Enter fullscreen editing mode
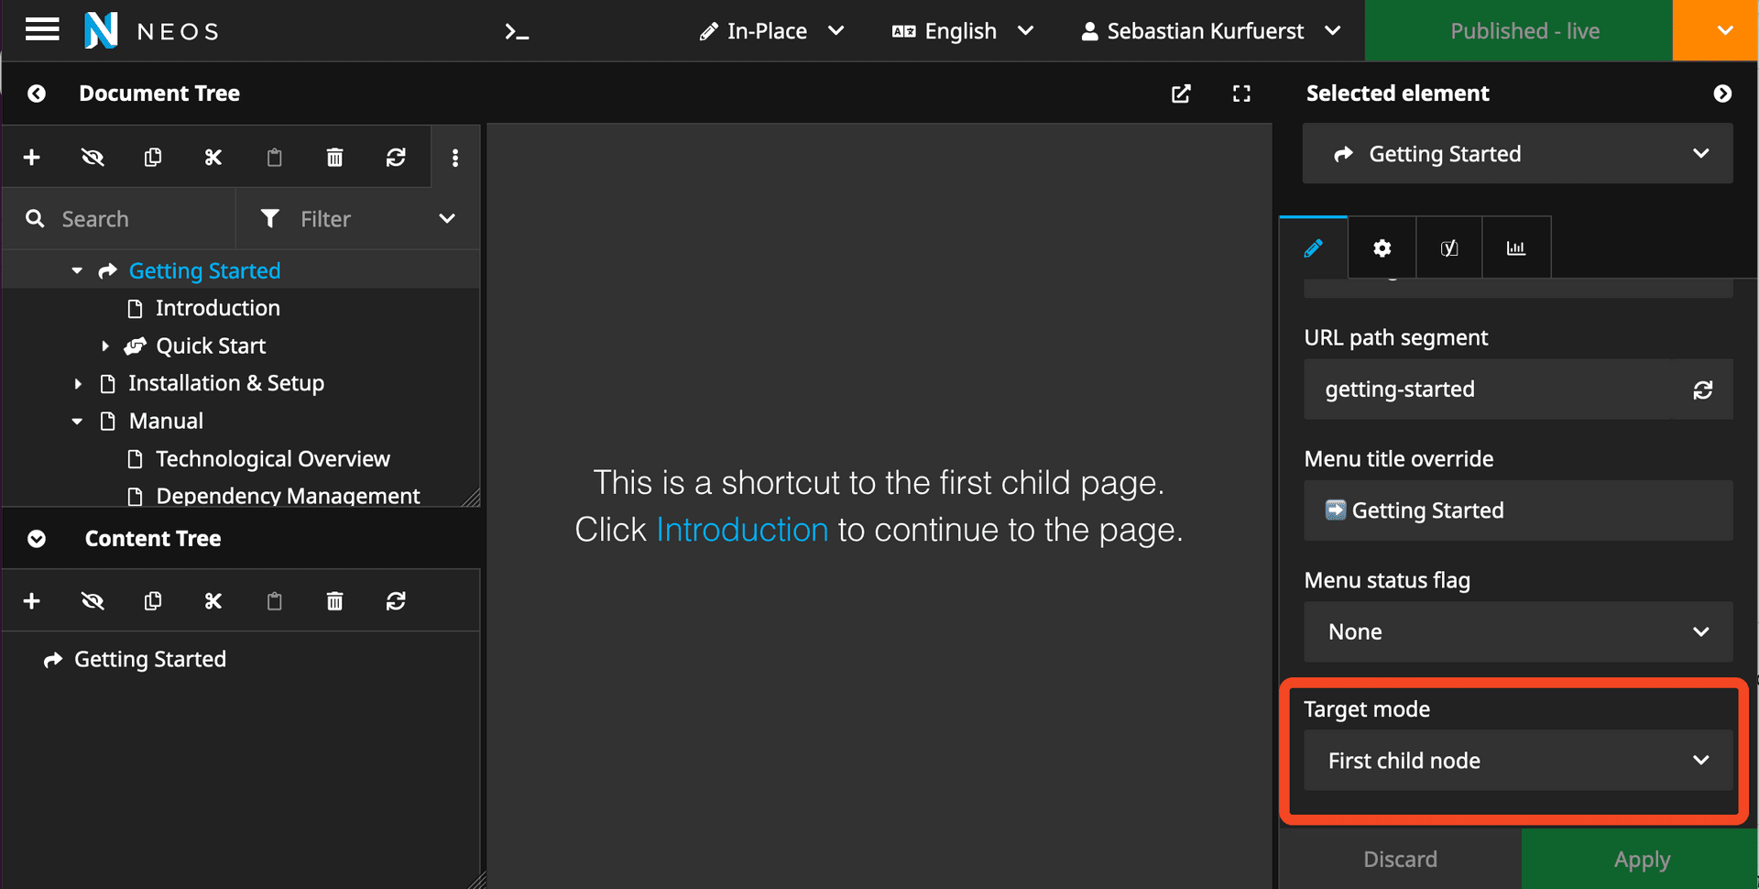The height and width of the screenshot is (889, 1759). (x=1241, y=93)
